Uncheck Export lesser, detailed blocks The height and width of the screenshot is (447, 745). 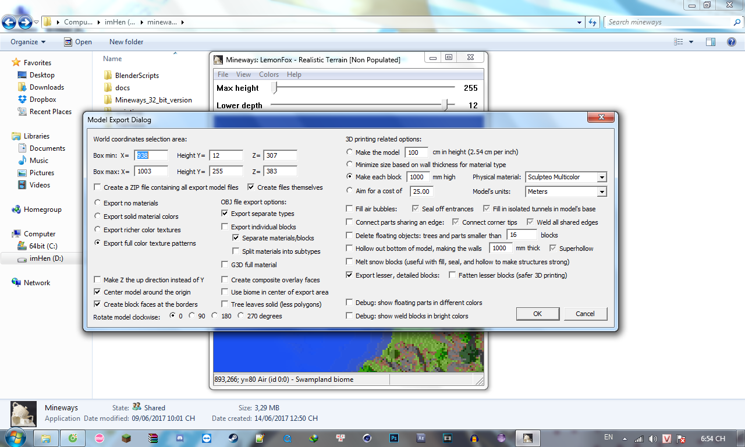pos(349,275)
